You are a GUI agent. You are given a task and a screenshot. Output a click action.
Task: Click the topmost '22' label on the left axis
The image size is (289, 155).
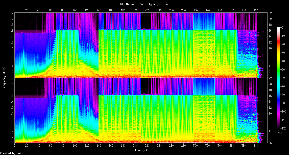[x=12, y=13]
